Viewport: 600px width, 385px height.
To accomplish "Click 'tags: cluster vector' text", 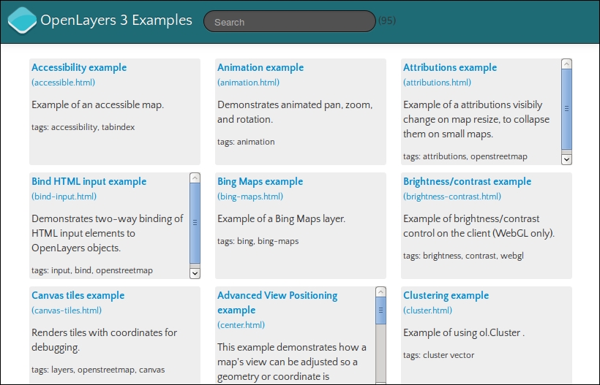I will (x=438, y=355).
